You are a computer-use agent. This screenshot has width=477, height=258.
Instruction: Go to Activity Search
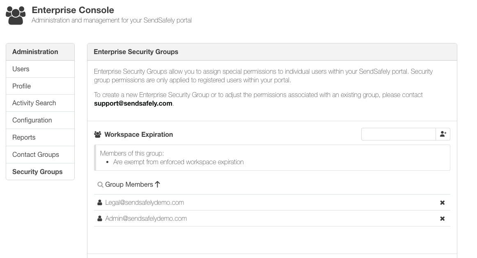coord(40,103)
